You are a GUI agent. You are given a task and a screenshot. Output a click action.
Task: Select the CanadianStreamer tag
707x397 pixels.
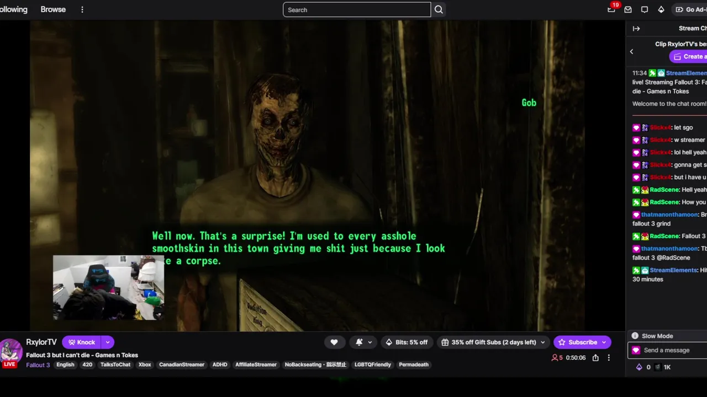click(182, 364)
